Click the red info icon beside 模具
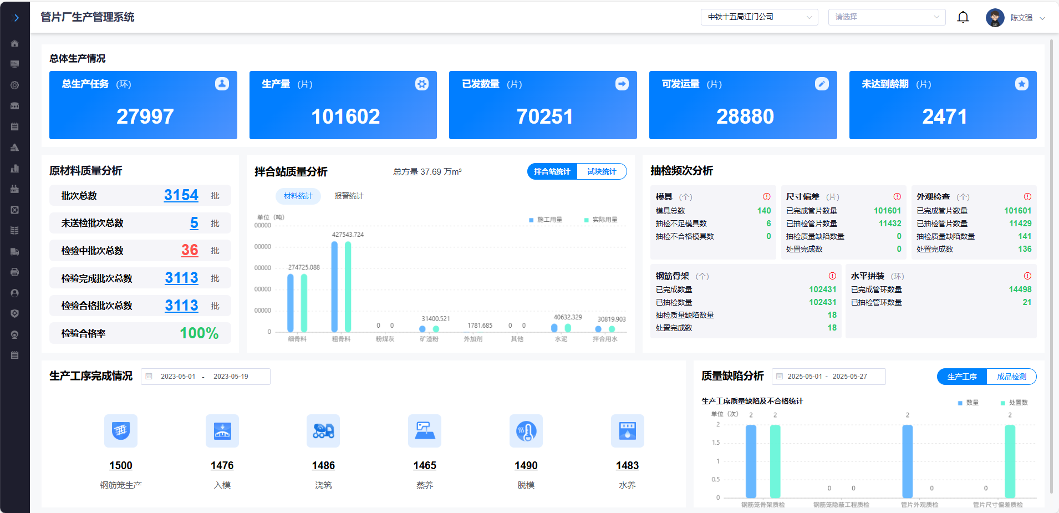The width and height of the screenshot is (1059, 513). coord(767,197)
